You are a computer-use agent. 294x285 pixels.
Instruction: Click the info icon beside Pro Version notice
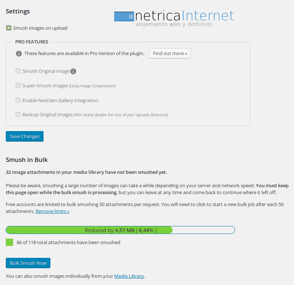[x=19, y=54]
